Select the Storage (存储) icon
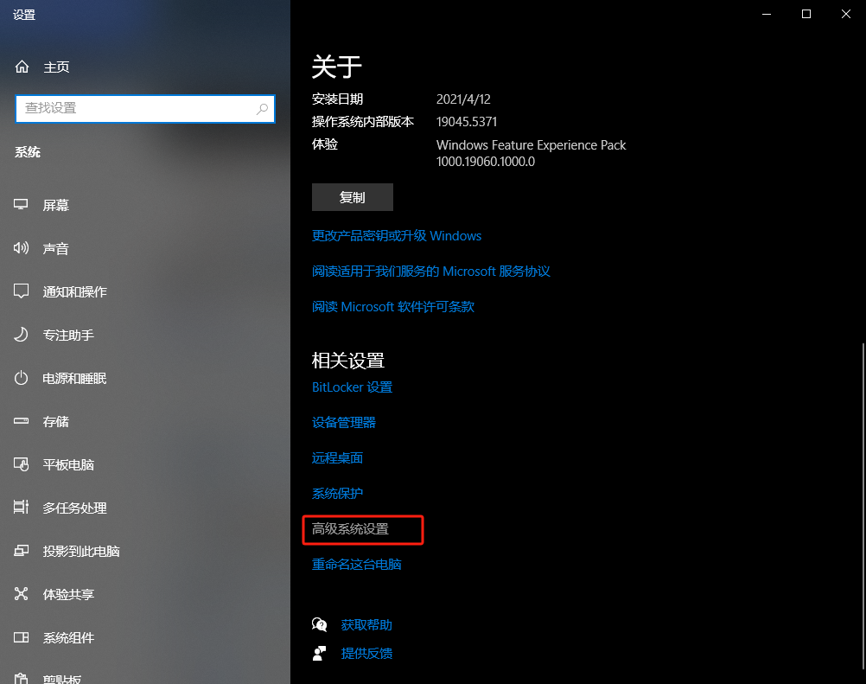Image resolution: width=866 pixels, height=684 pixels. click(x=21, y=421)
